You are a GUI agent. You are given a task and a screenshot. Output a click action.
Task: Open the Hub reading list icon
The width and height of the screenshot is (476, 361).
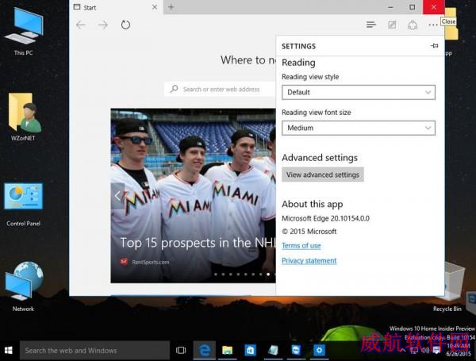[x=371, y=25]
